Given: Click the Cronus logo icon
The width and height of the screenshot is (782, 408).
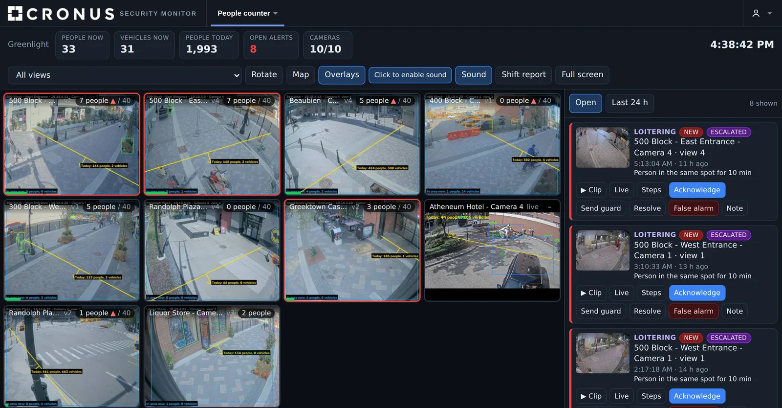Looking at the screenshot, I should (15, 13).
